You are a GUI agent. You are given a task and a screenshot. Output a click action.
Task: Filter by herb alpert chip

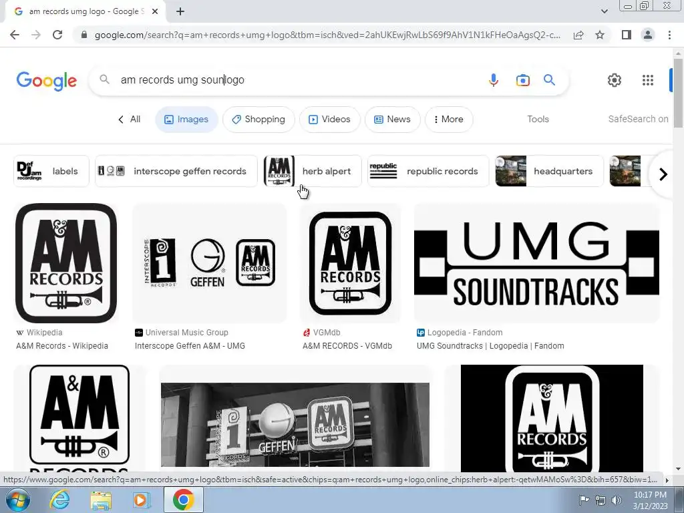tap(313, 171)
